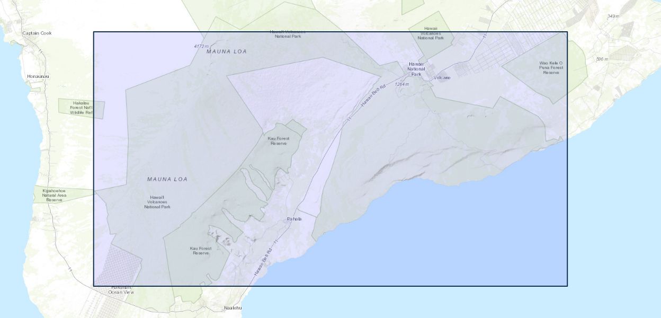Select the 1264 m elevation marker

pyautogui.click(x=402, y=84)
